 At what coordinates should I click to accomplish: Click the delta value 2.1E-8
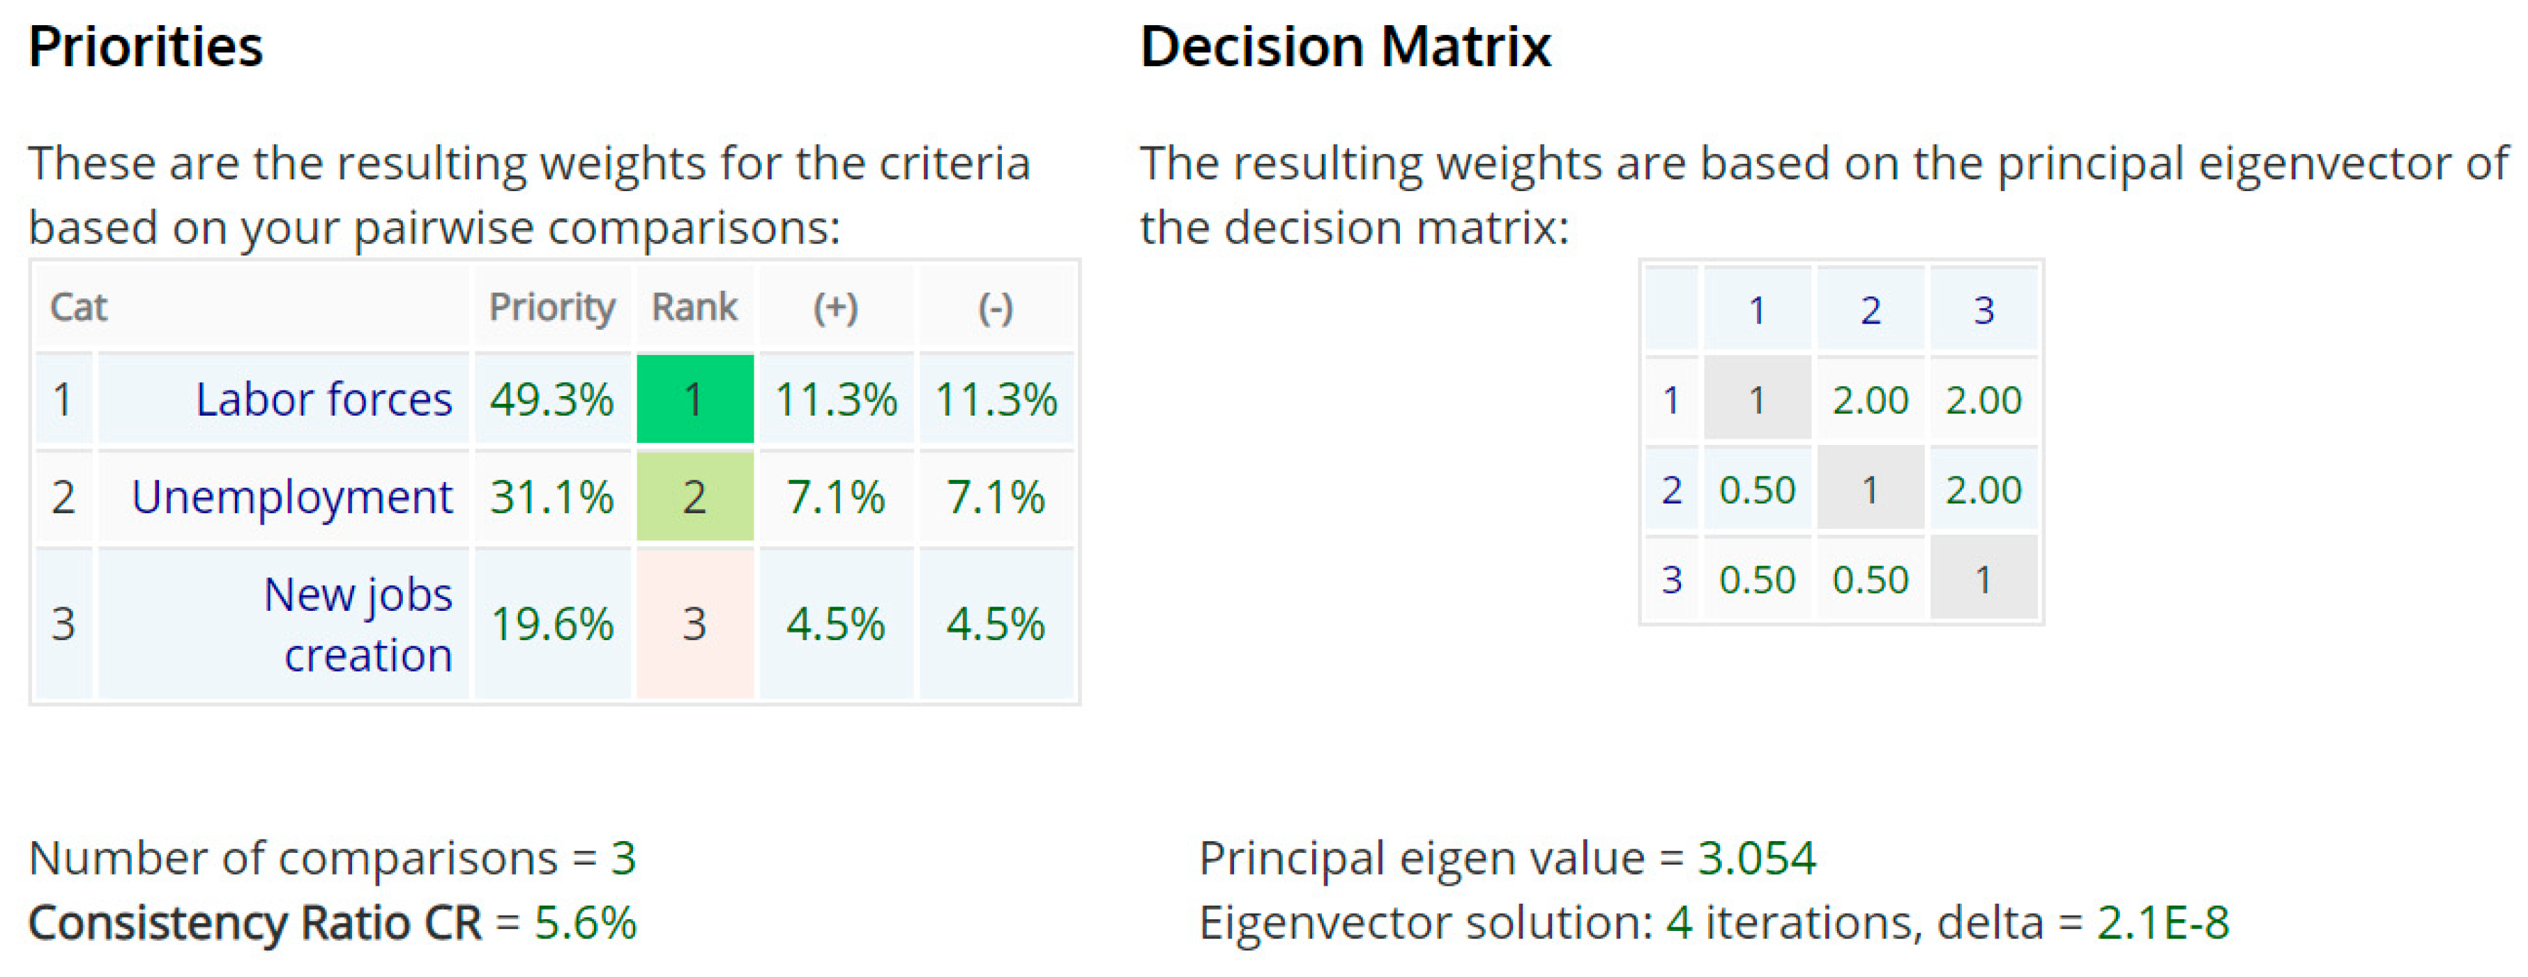click(x=2163, y=923)
